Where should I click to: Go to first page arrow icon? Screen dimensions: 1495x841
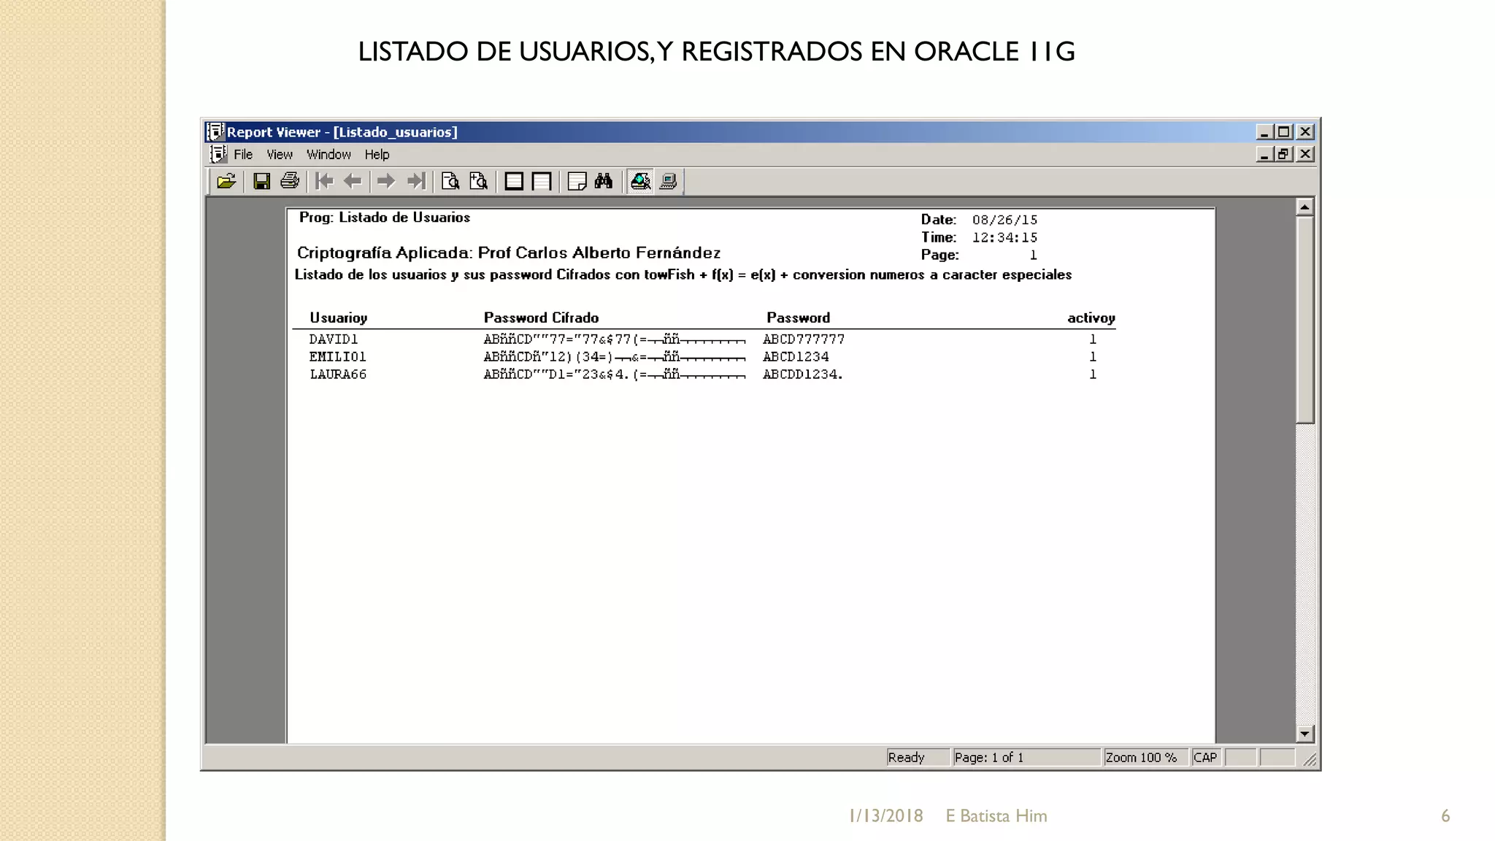[x=324, y=181]
